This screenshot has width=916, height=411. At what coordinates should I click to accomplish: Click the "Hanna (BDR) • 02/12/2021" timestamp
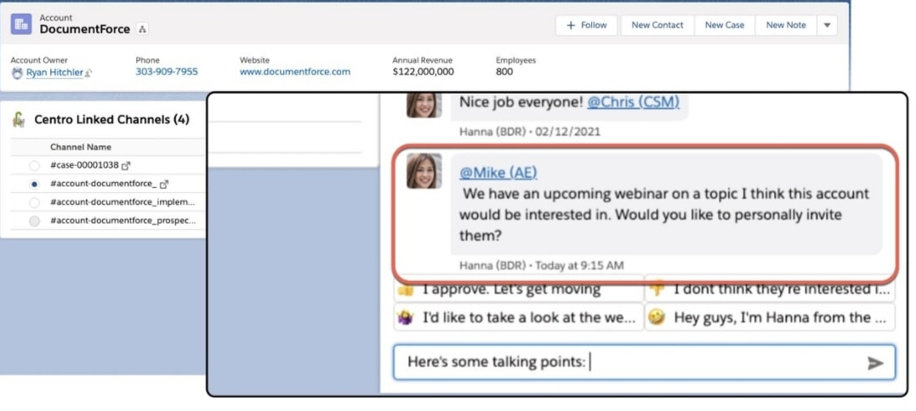(x=529, y=132)
